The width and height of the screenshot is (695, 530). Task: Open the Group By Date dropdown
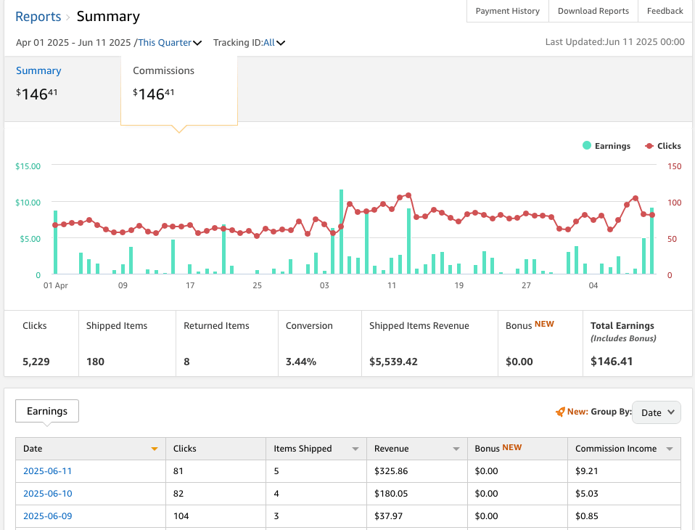[x=656, y=412]
